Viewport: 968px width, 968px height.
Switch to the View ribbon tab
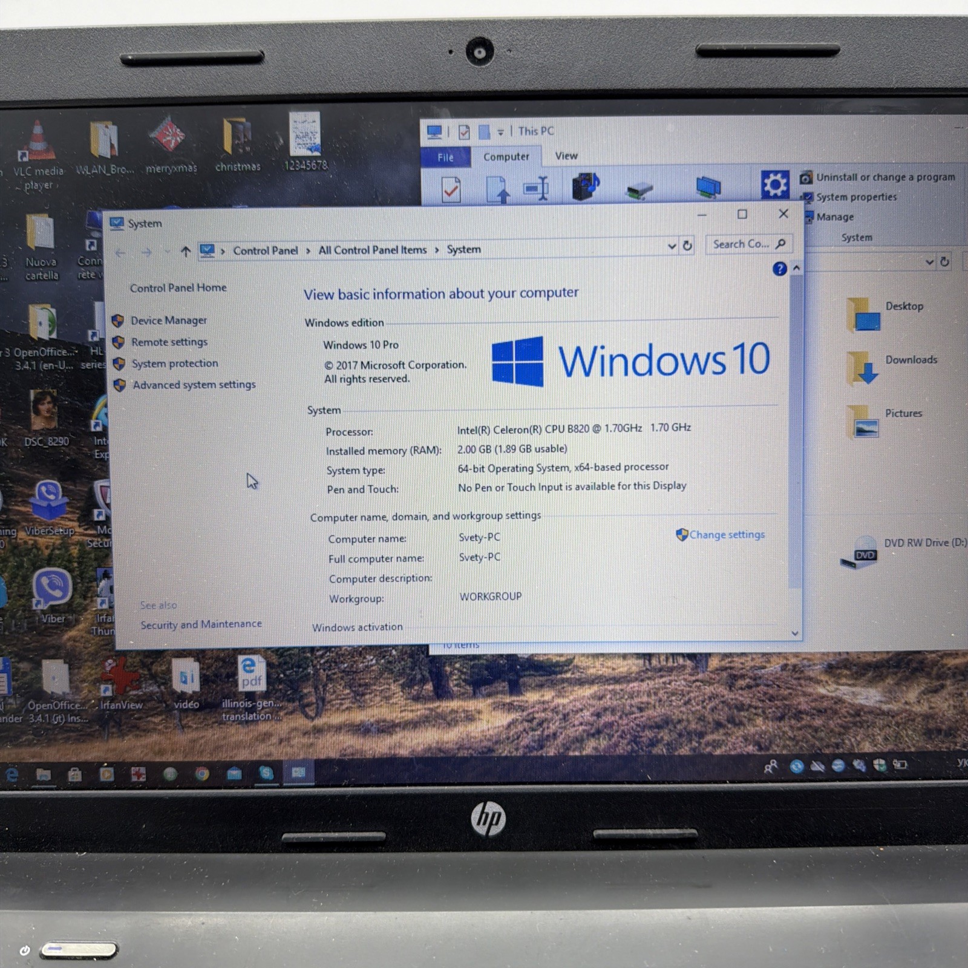(566, 156)
